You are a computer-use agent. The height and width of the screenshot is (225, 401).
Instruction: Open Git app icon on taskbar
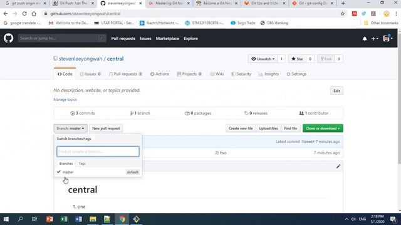click(x=136, y=219)
